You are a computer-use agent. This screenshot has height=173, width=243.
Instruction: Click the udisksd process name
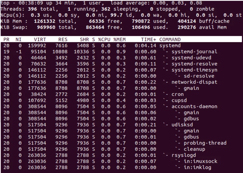pyautogui.click(x=182, y=125)
